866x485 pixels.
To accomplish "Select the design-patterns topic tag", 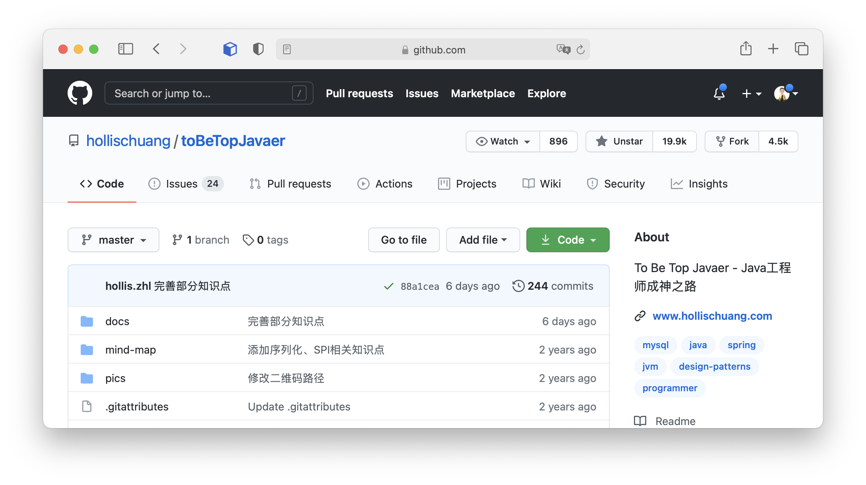I will coord(714,367).
